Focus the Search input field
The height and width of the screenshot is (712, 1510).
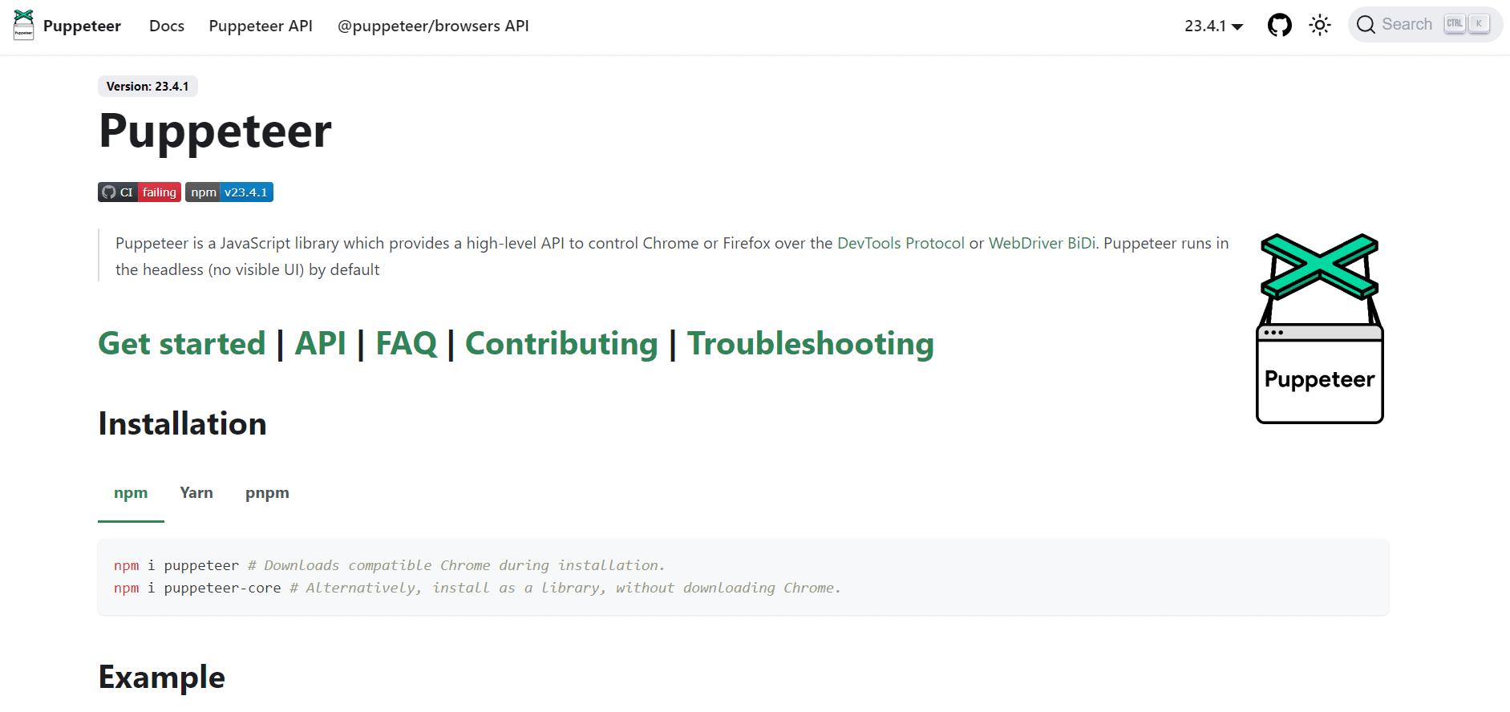[x=1425, y=25]
